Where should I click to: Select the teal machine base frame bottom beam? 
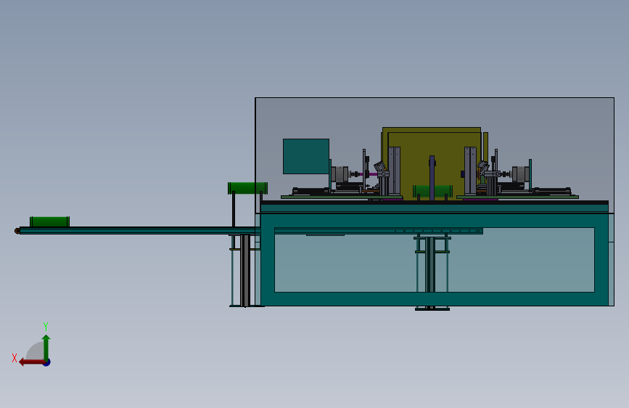pos(435,299)
